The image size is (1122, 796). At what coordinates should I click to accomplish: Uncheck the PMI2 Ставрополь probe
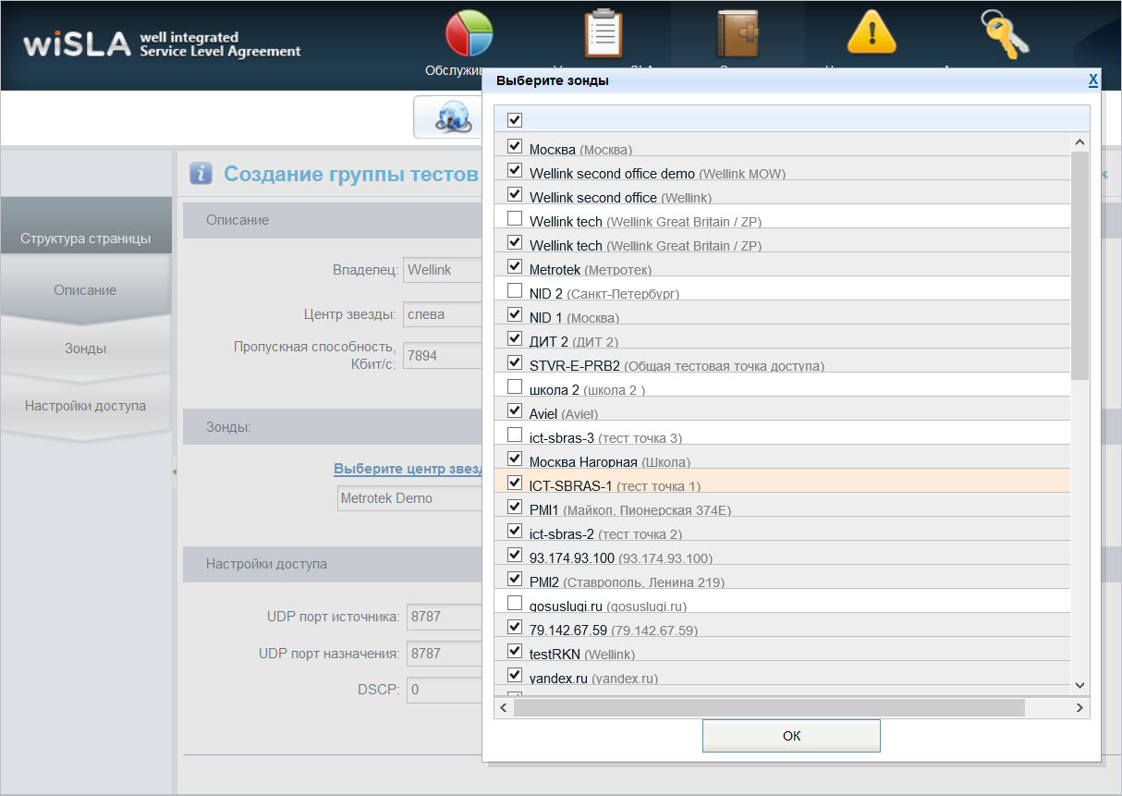click(x=515, y=579)
